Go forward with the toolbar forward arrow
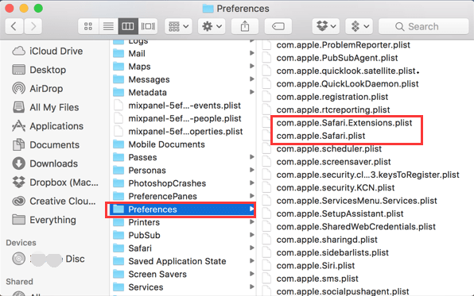The image size is (474, 296). [33, 26]
